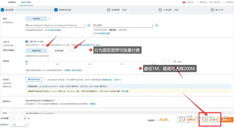
Task: Decrease bandwidth with minus button
Action: [163, 62]
